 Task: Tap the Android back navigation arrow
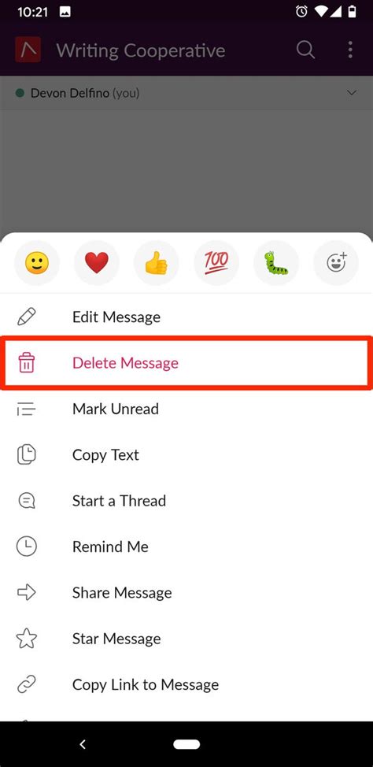click(83, 744)
